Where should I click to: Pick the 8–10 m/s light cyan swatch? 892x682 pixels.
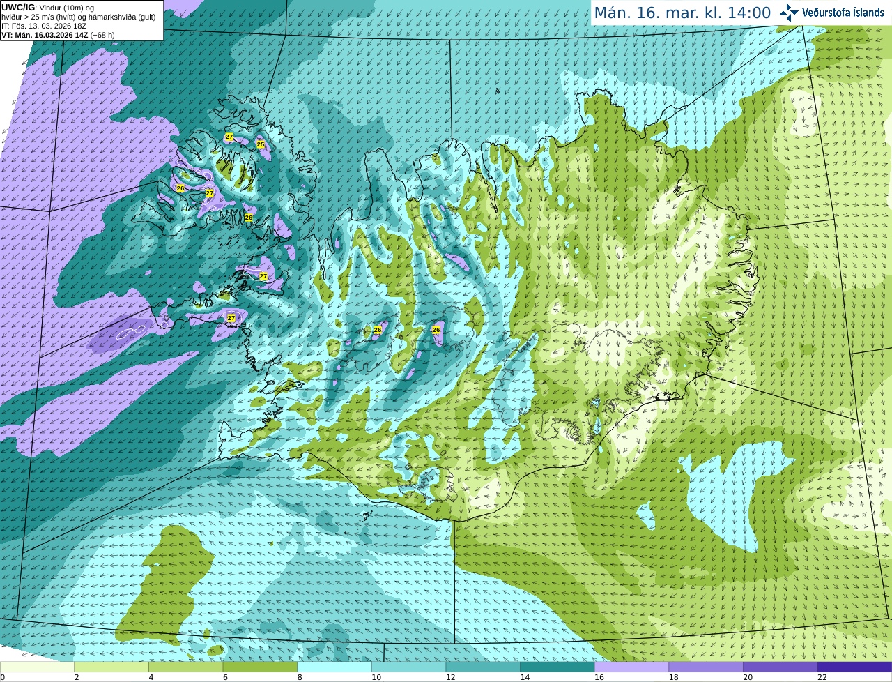tap(334, 667)
